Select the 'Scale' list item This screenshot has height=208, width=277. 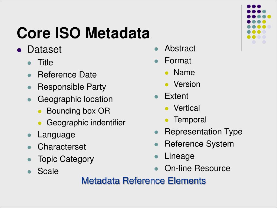[48, 171]
